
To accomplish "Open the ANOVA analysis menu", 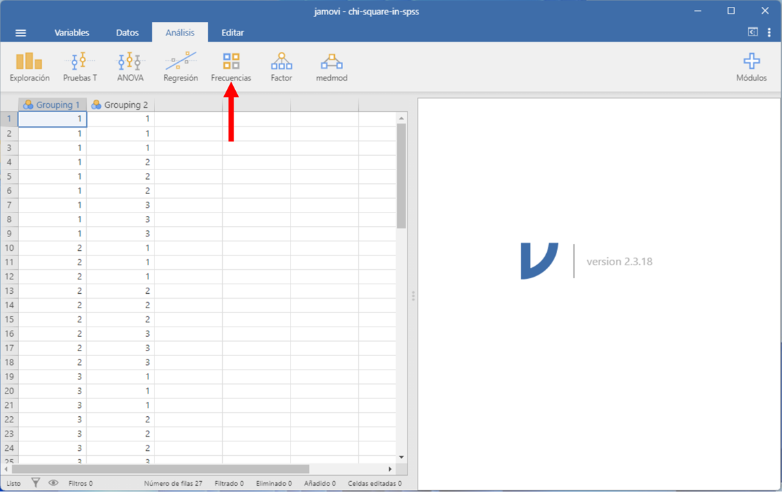I will (130, 67).
